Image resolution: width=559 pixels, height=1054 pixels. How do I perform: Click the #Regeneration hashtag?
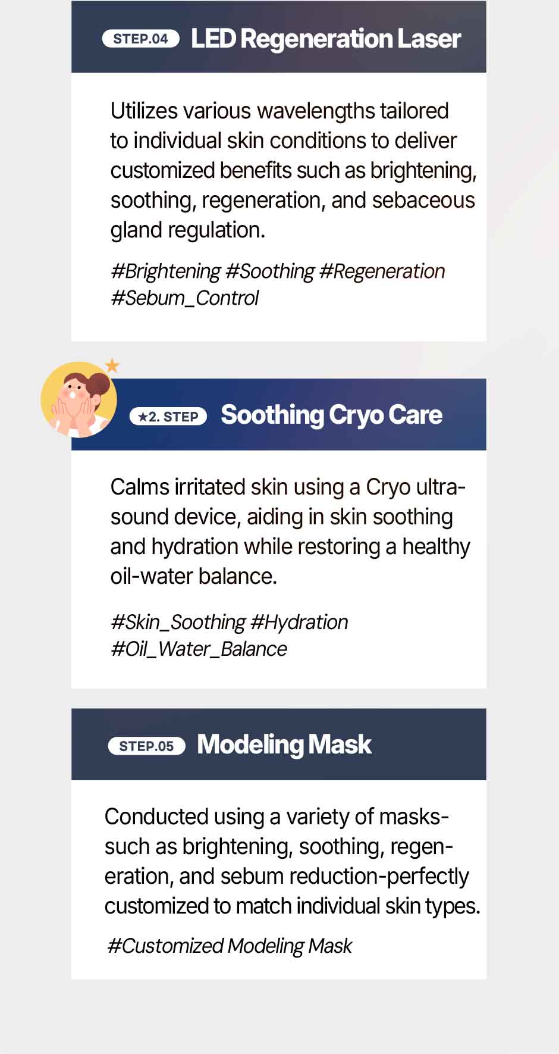tap(382, 271)
